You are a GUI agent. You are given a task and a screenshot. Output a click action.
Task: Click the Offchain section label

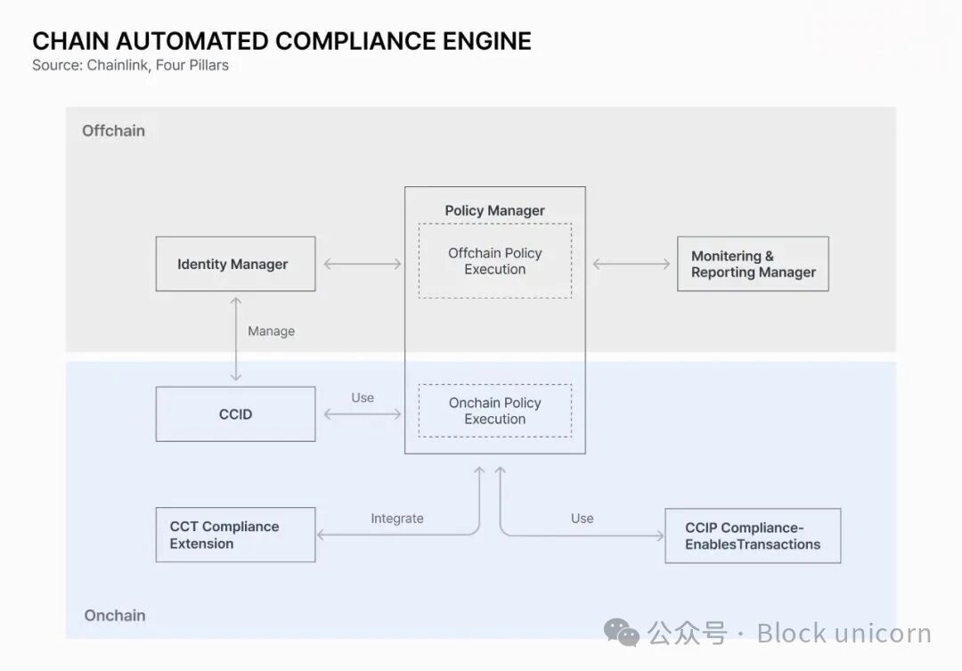tap(113, 130)
